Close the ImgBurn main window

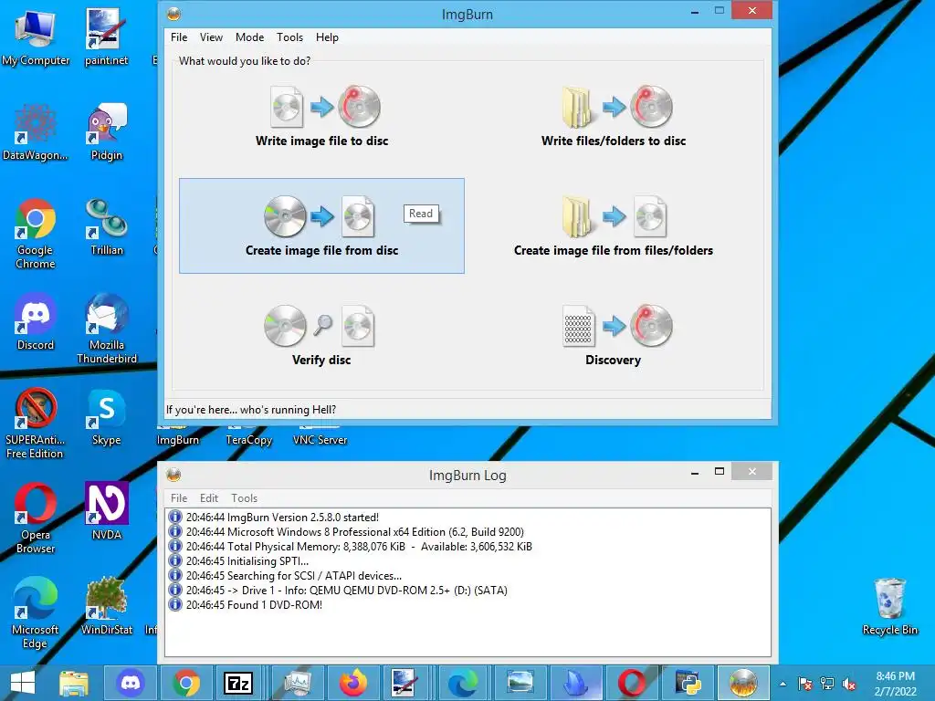tap(752, 11)
